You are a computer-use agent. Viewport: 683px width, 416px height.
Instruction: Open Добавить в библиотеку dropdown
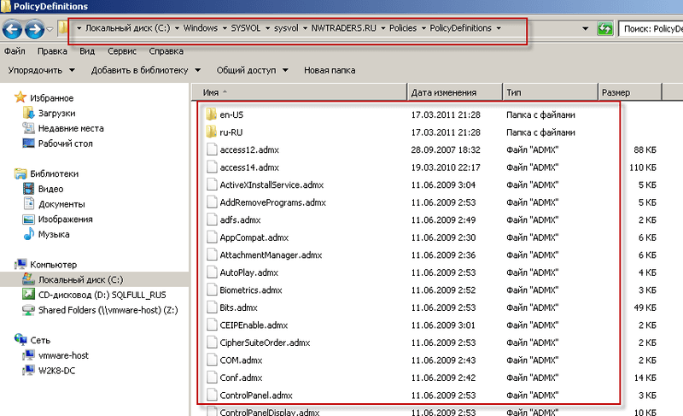[145, 70]
